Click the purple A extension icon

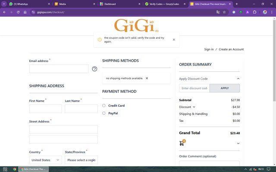(x=248, y=12)
